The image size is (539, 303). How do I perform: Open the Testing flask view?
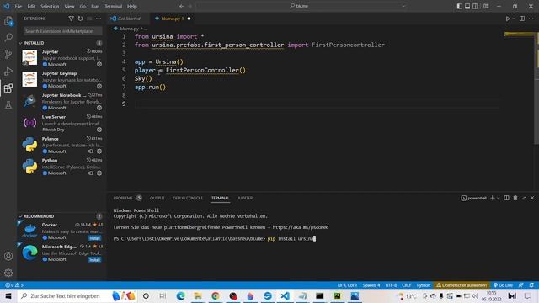(x=8, y=104)
